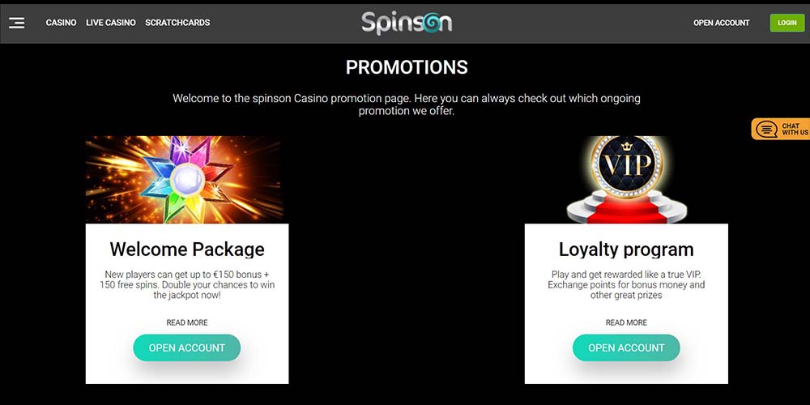This screenshot has width=810, height=405.
Task: Open the hamburger navigation menu
Action: pyautogui.click(x=17, y=23)
